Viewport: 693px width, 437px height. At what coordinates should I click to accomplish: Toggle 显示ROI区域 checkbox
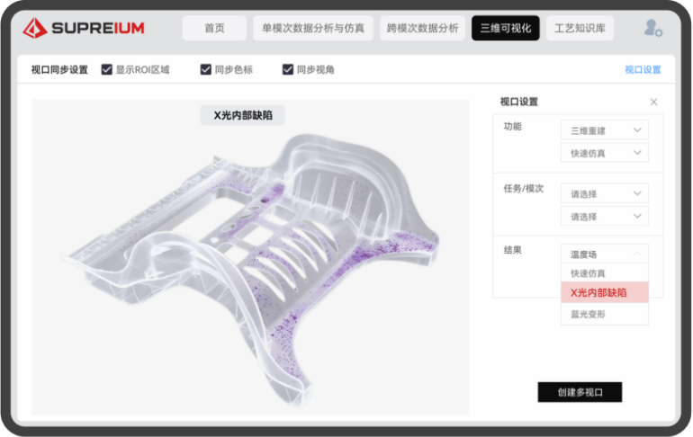point(107,69)
